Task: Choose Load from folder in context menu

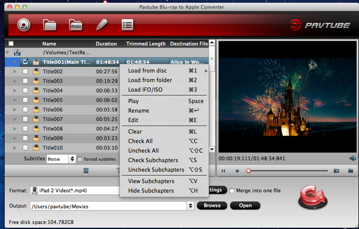Action: click(x=164, y=80)
